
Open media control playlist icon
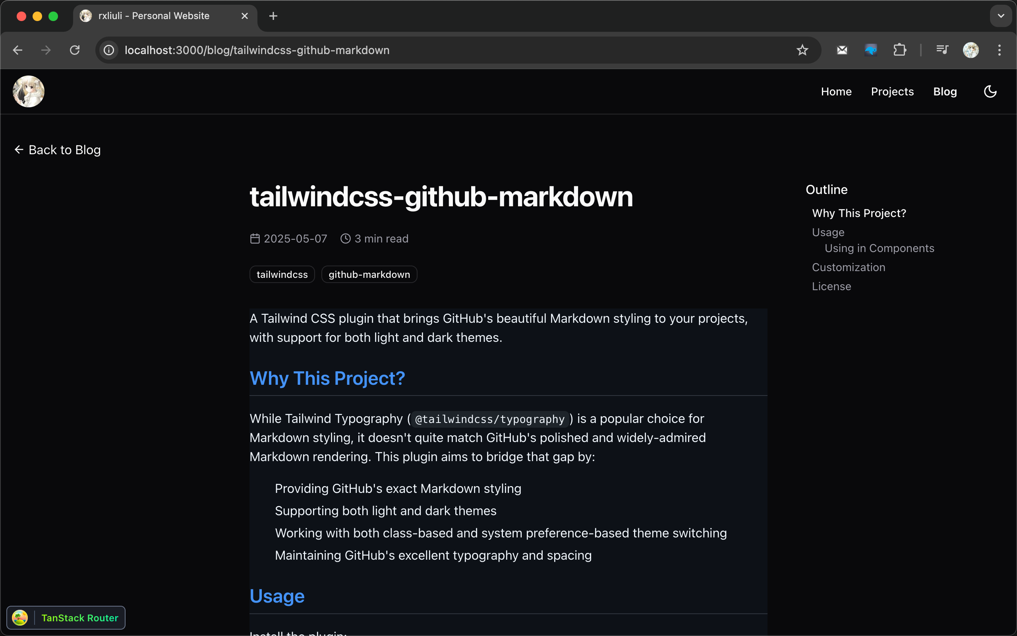[942, 50]
